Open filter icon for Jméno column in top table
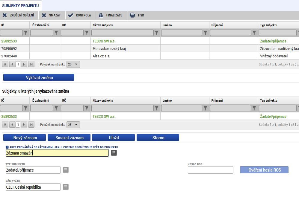 pos(205,33)
